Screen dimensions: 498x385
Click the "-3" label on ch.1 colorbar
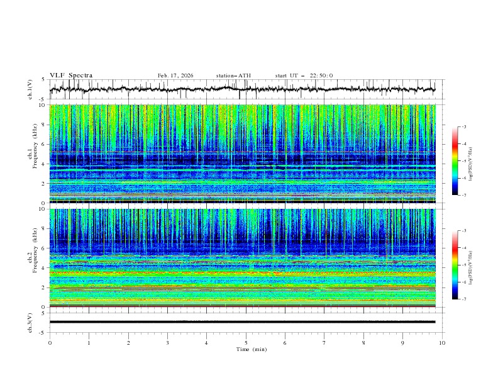pyautogui.click(x=464, y=126)
